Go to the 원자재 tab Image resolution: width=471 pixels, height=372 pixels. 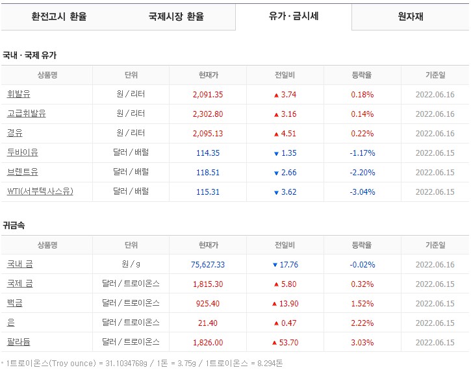point(411,16)
